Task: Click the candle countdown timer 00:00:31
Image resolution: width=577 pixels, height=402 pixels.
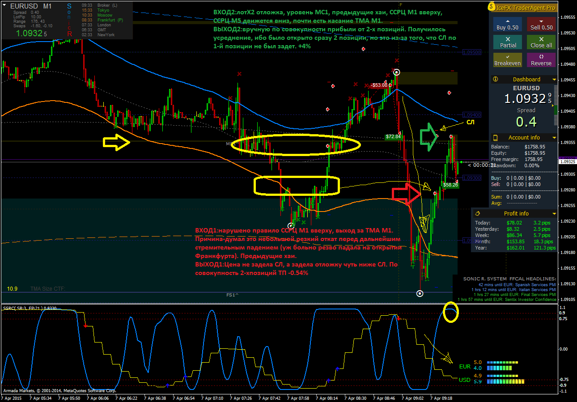Action: (482, 165)
